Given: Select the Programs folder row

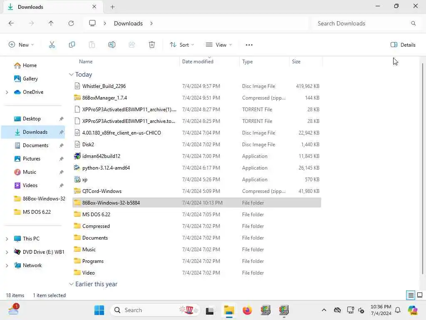Looking at the screenshot, I should [x=197, y=261].
